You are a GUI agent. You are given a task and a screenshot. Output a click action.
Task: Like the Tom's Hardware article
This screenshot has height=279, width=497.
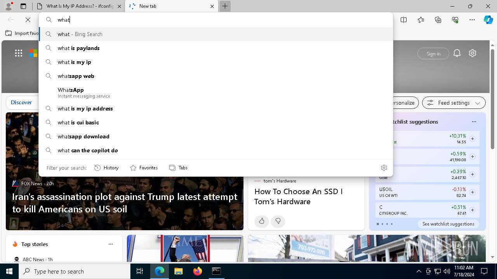coord(262,221)
